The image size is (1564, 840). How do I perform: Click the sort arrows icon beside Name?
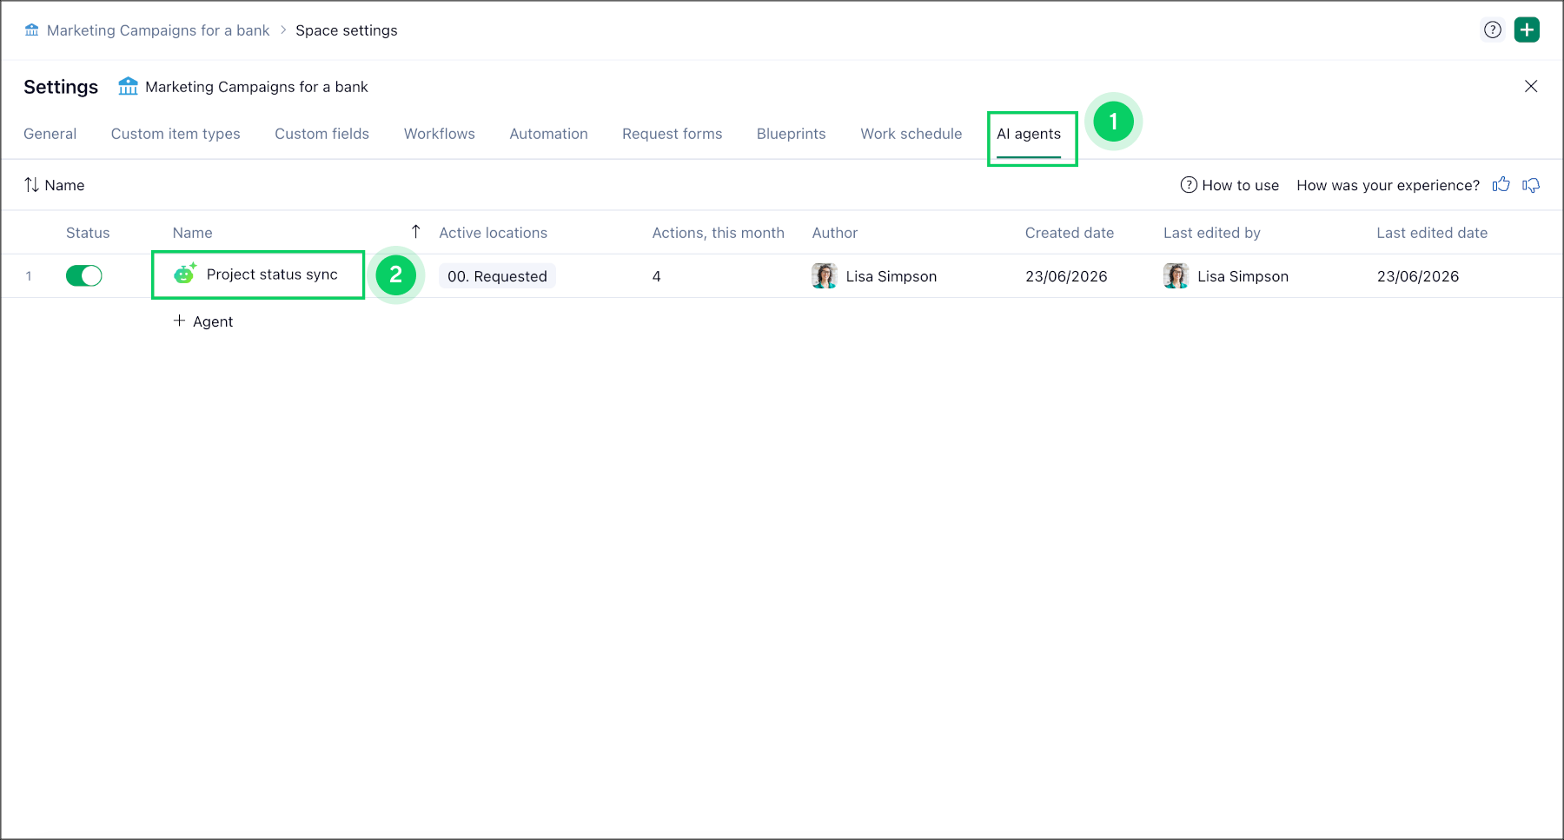coord(31,185)
